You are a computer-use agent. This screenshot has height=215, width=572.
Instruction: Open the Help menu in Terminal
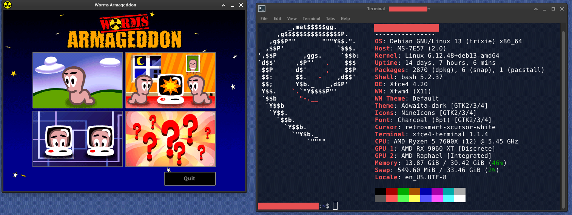[x=345, y=18]
